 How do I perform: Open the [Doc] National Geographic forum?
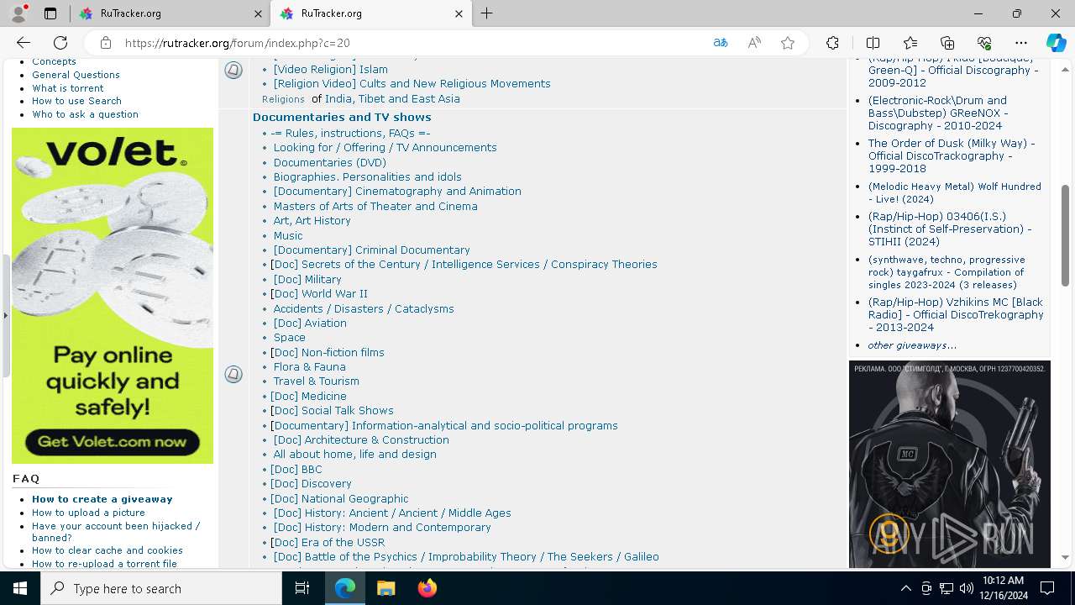(x=339, y=499)
